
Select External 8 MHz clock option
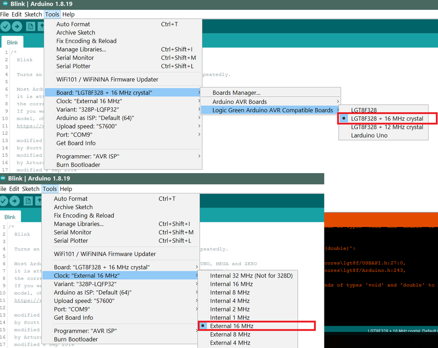248,335
